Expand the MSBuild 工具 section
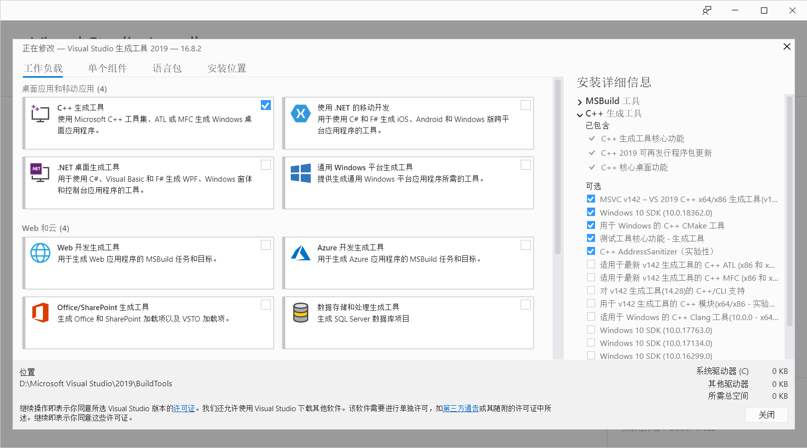 (x=580, y=101)
